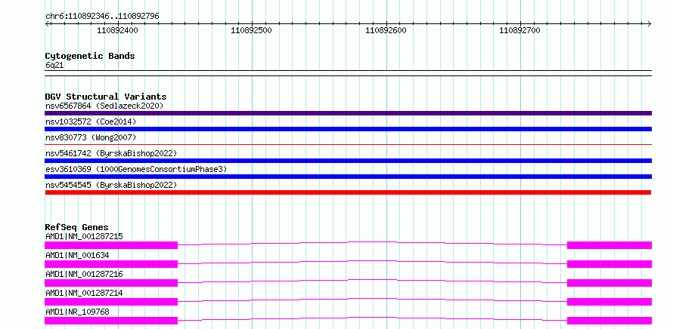The width and height of the screenshot is (673, 329).
Task: Select the thin red nsv830773 variant line
Action: coord(348,145)
